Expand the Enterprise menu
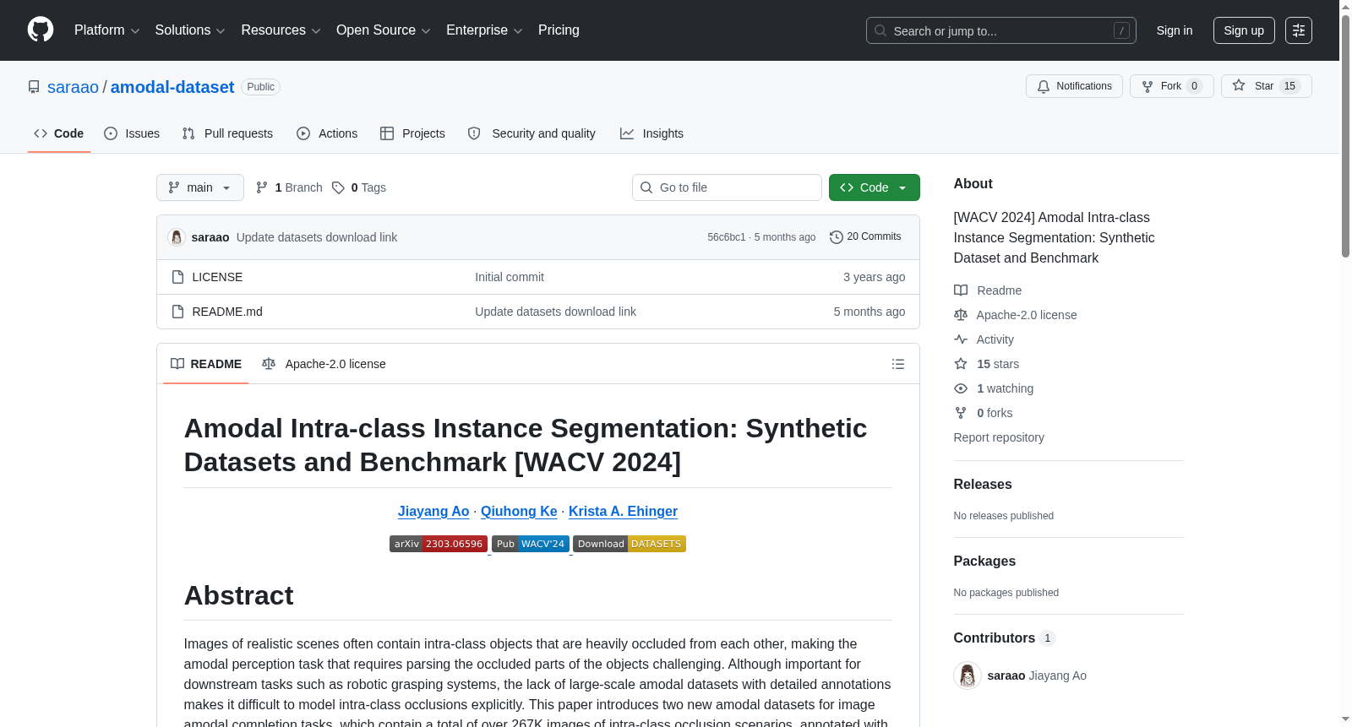 pos(484,30)
